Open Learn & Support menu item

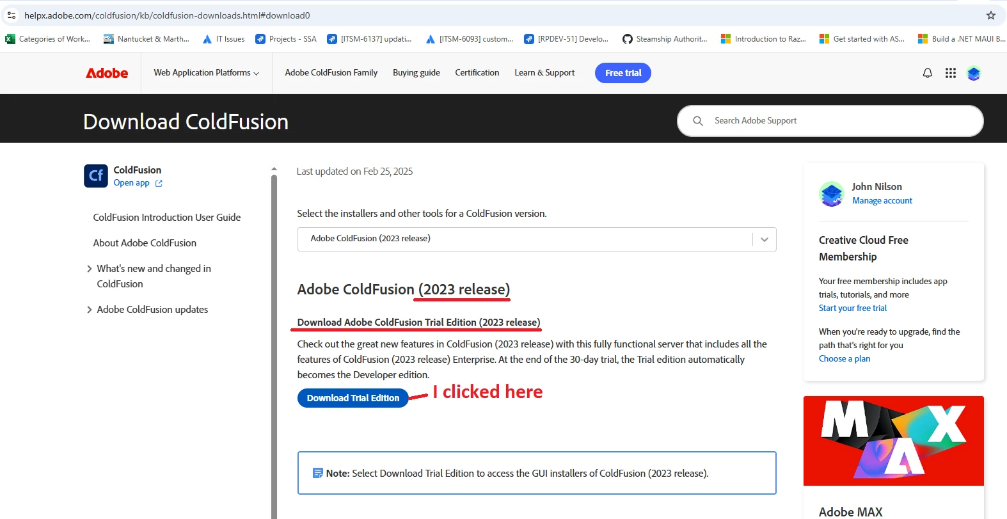(544, 73)
